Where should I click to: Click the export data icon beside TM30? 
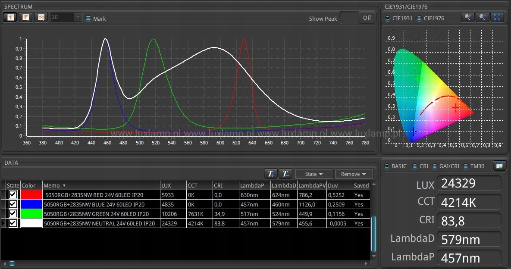pyautogui.click(x=499, y=166)
